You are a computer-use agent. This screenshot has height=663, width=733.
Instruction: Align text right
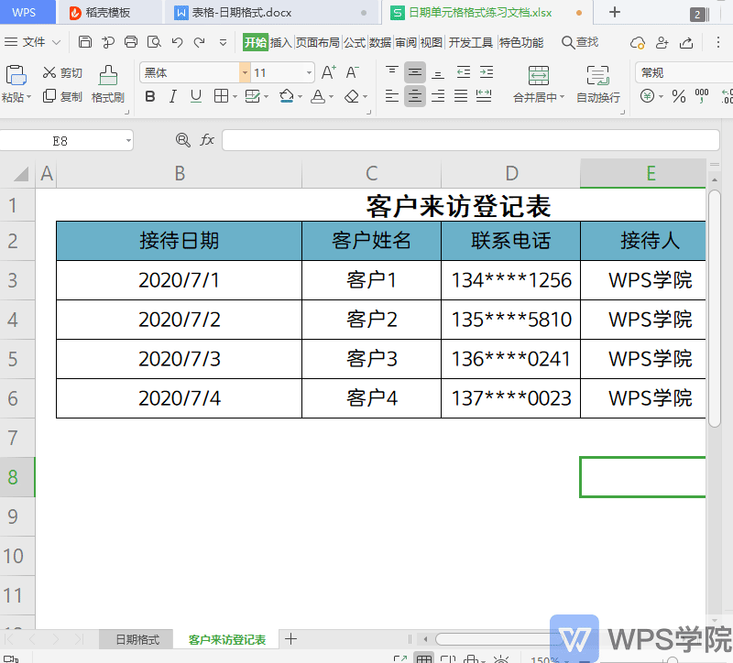[x=438, y=96]
